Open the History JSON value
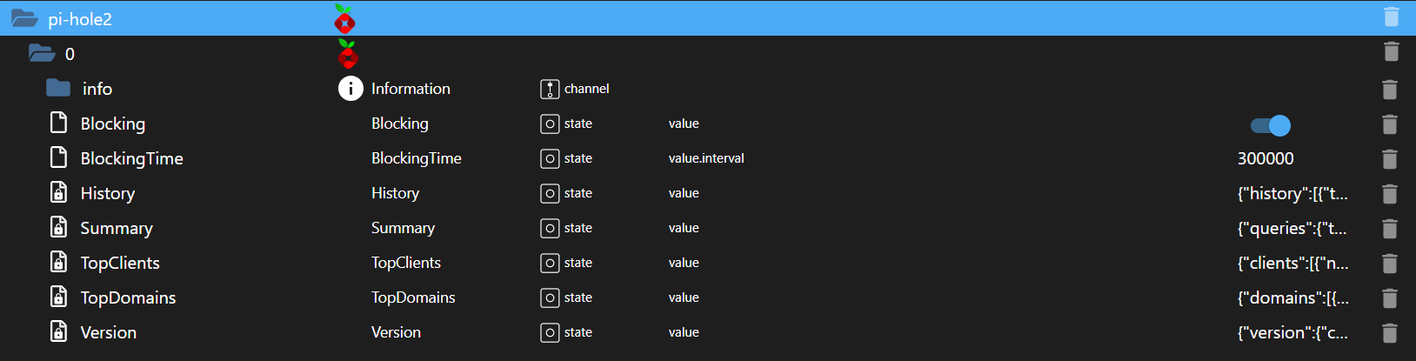The height and width of the screenshot is (361, 1416). click(x=1292, y=193)
